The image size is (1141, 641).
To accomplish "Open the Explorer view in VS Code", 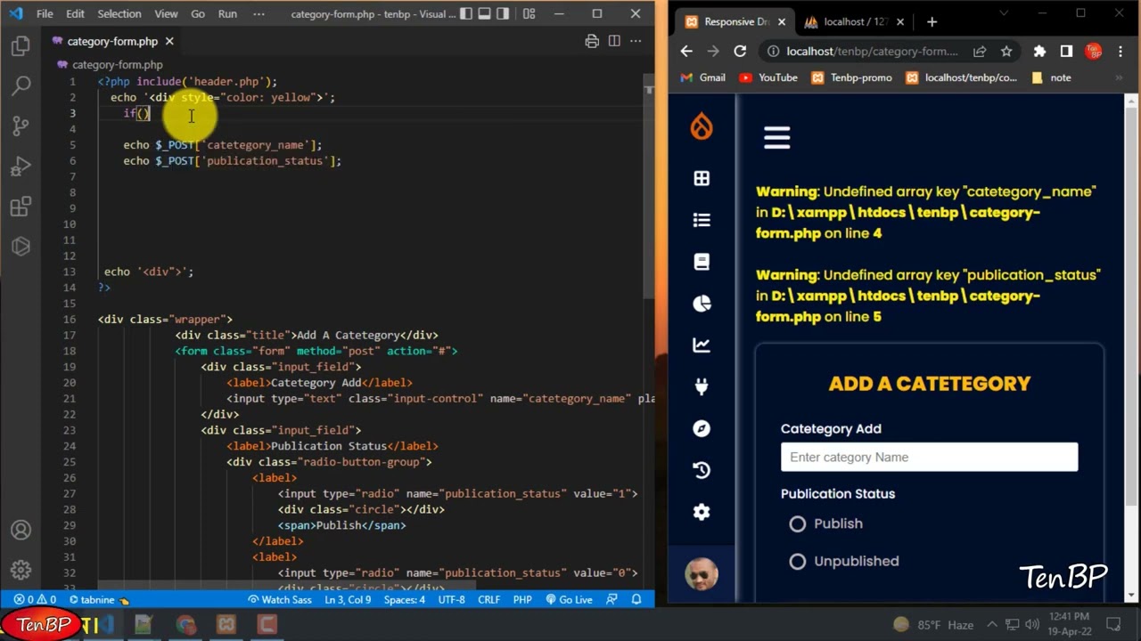I will pos(21,47).
